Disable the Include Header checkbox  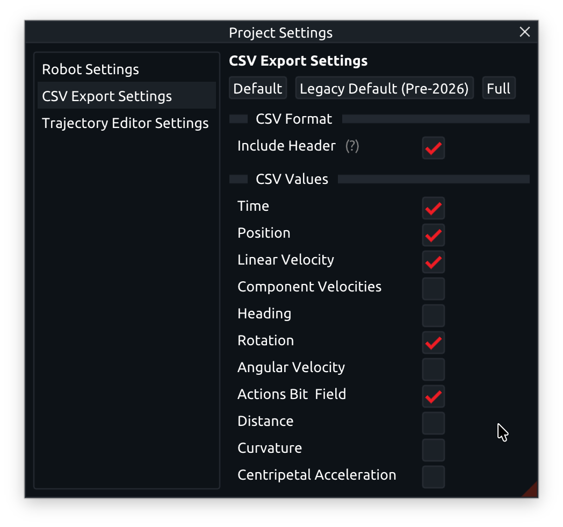coord(433,148)
